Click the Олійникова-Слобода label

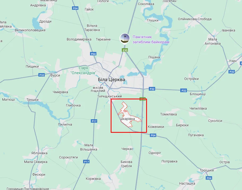195,19
